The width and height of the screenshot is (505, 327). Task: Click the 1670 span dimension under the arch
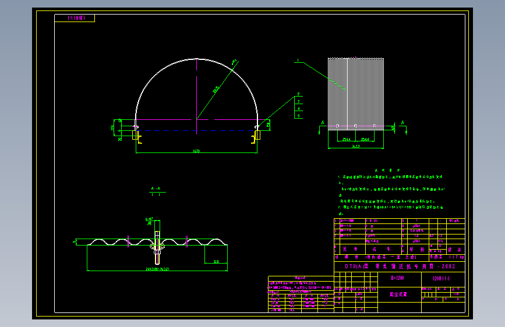(196, 151)
